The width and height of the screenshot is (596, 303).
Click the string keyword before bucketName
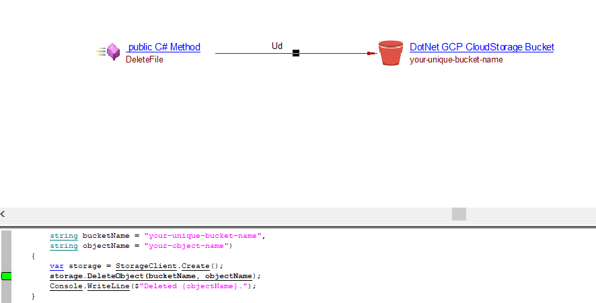[64, 236]
